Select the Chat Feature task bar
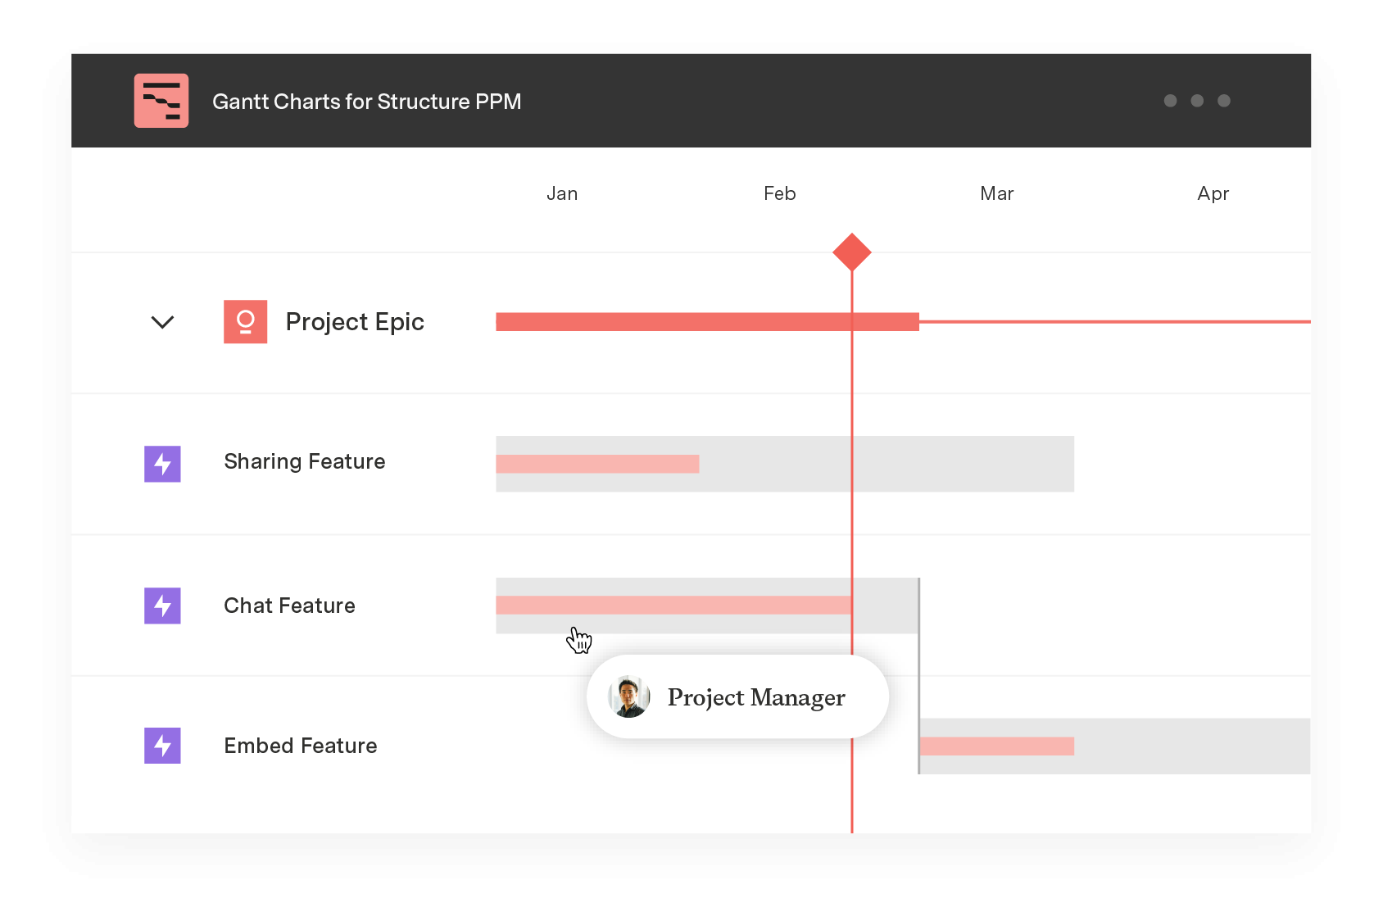The image size is (1383, 921). coord(672,606)
